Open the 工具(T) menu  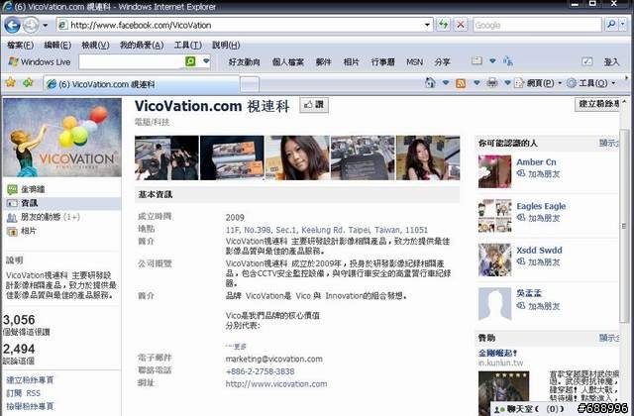[187, 45]
